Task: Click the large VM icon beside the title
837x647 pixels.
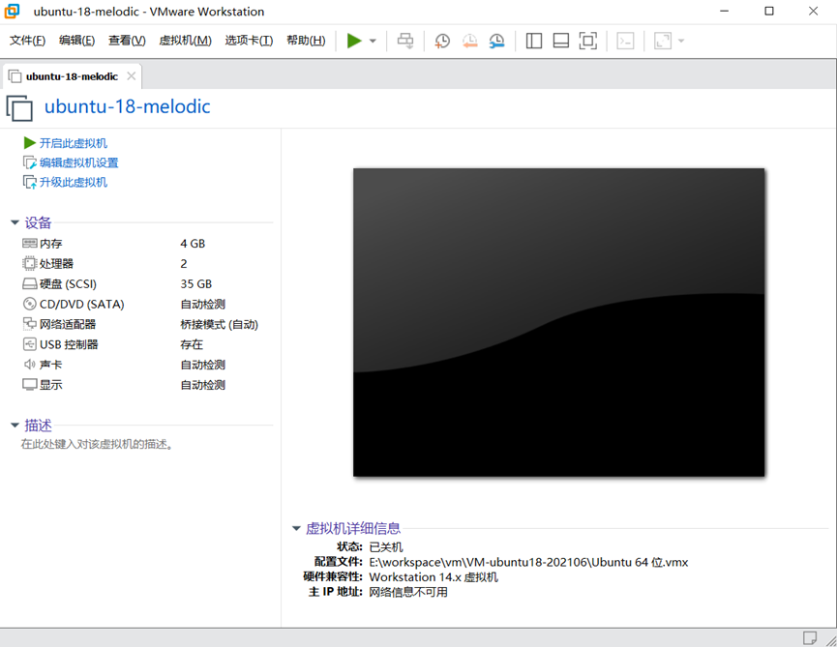Action: (19, 108)
